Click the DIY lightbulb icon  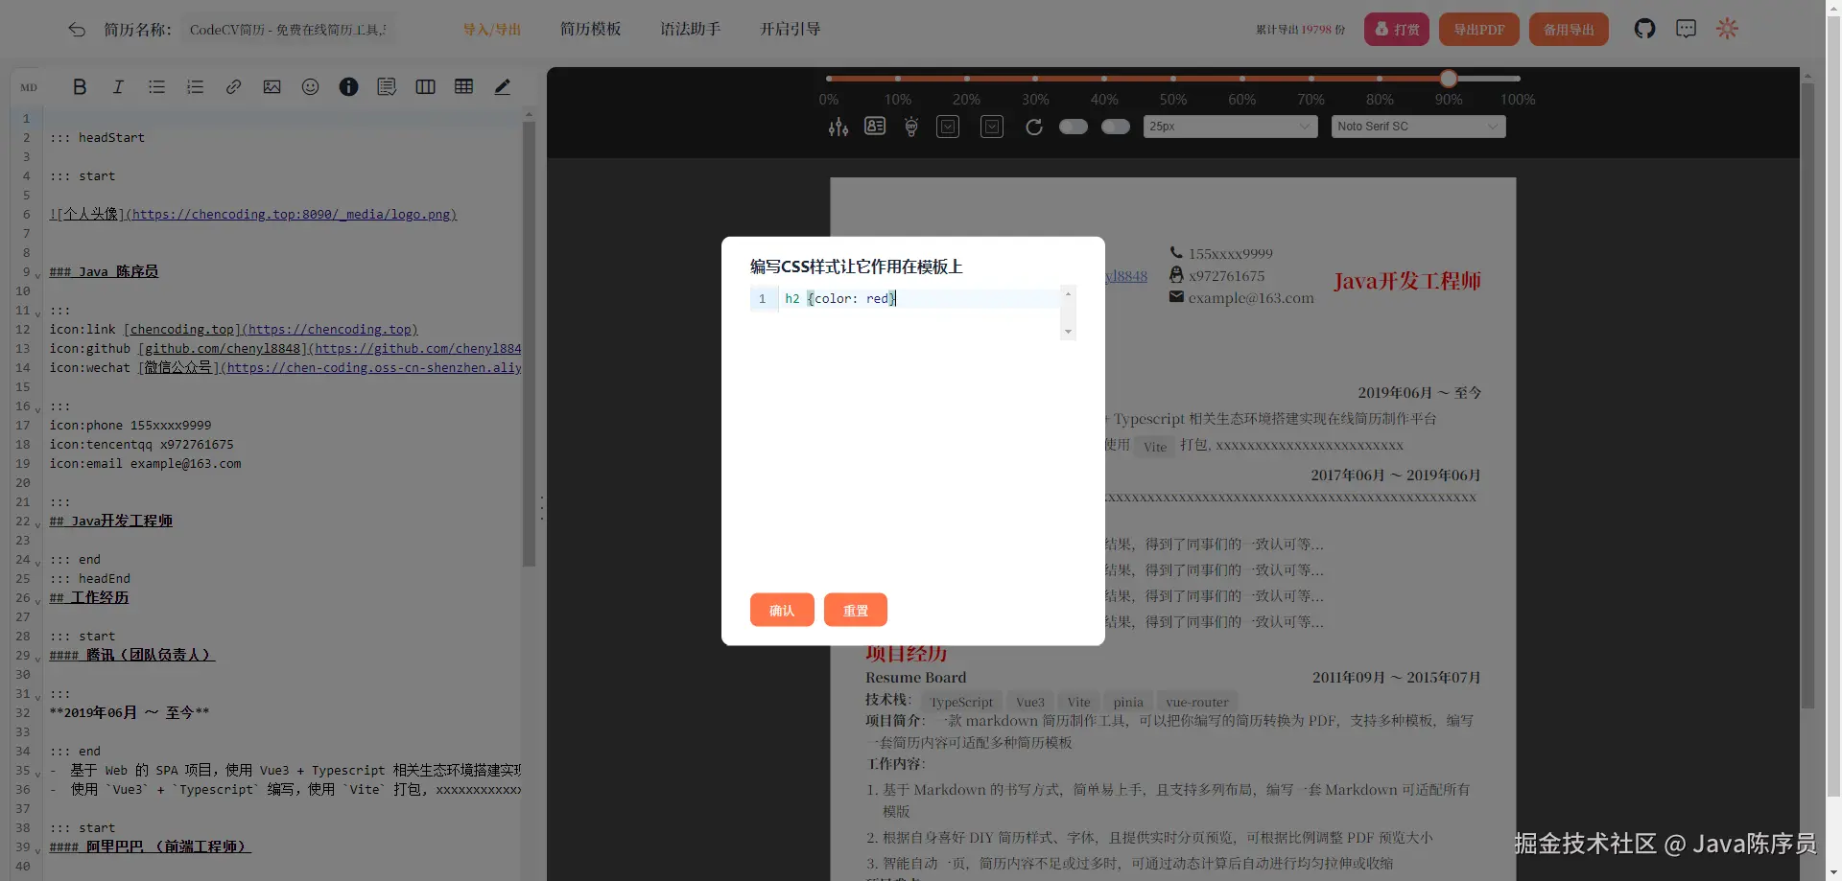tap(911, 127)
